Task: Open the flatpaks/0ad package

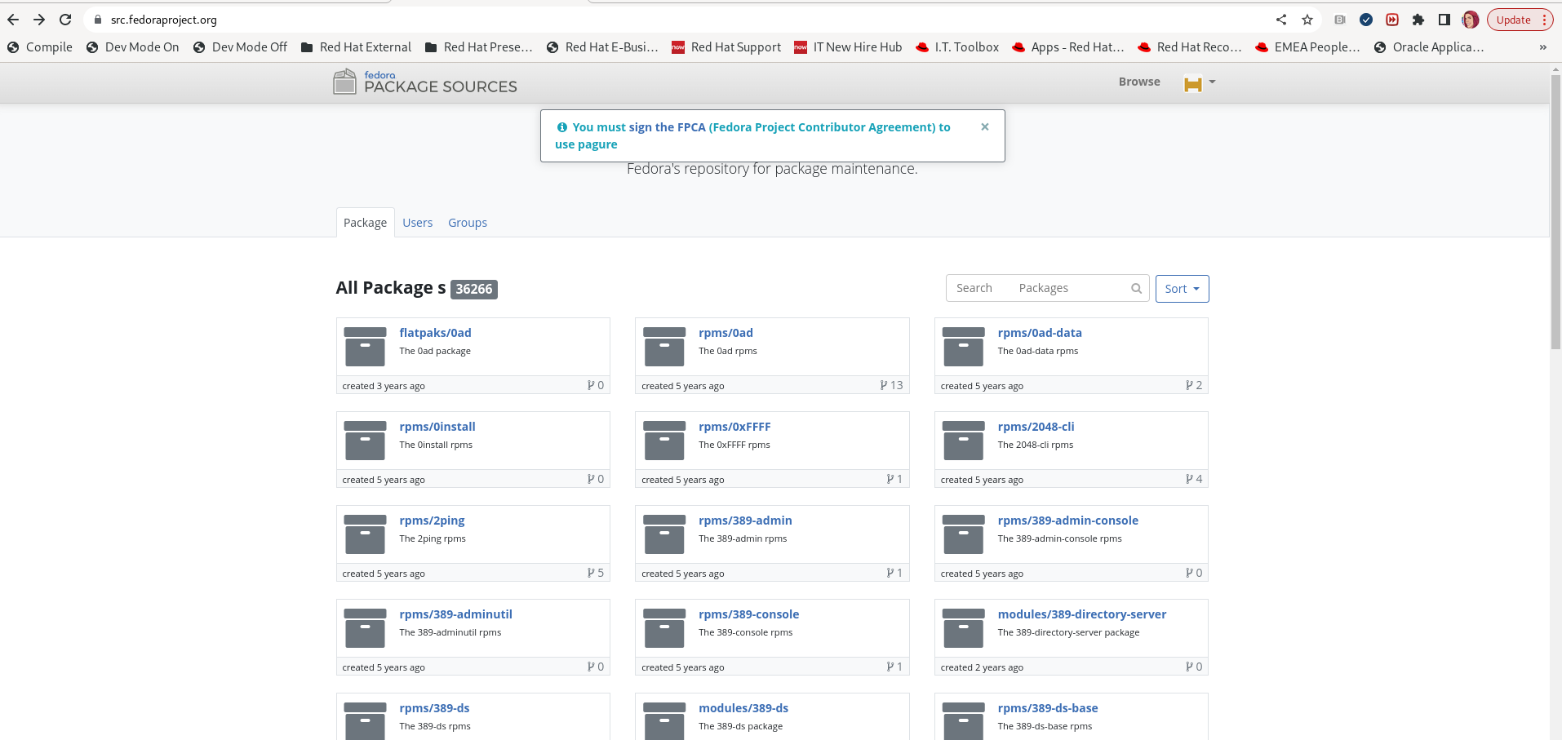Action: click(435, 333)
